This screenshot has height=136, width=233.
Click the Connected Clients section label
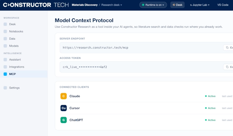click(74, 87)
